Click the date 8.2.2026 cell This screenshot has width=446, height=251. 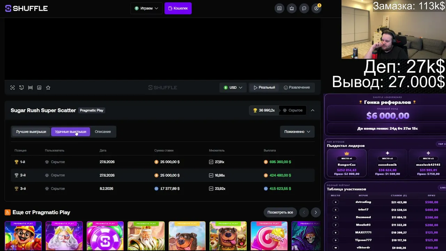107,189
